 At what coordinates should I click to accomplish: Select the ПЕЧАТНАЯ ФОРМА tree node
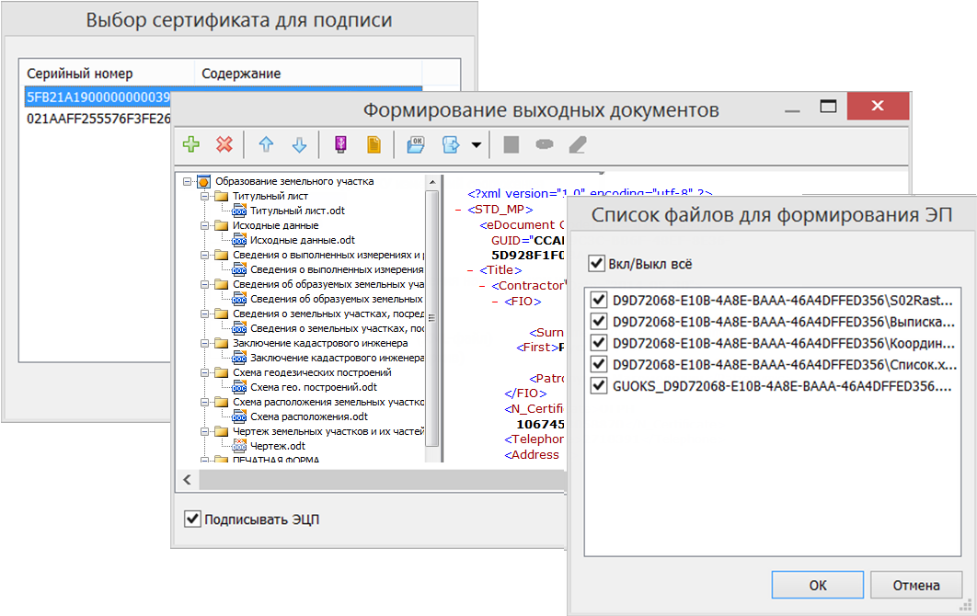pos(275,460)
